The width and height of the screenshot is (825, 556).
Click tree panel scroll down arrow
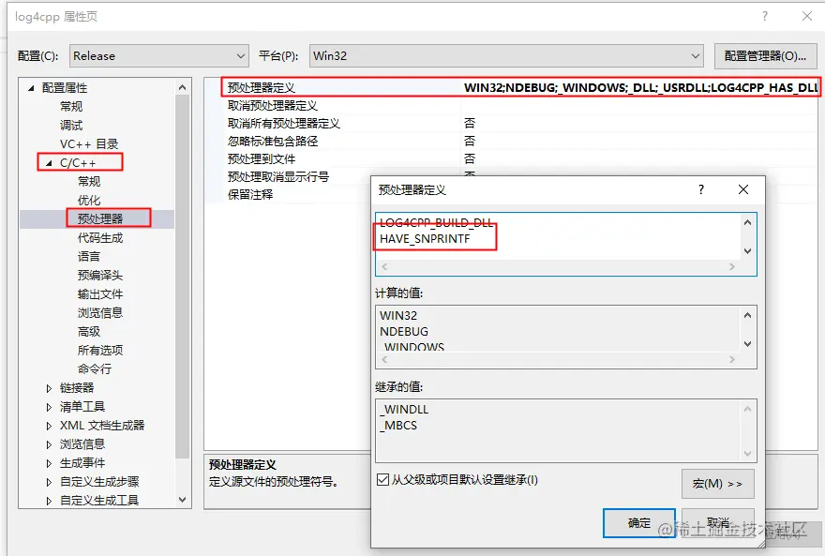pos(182,499)
